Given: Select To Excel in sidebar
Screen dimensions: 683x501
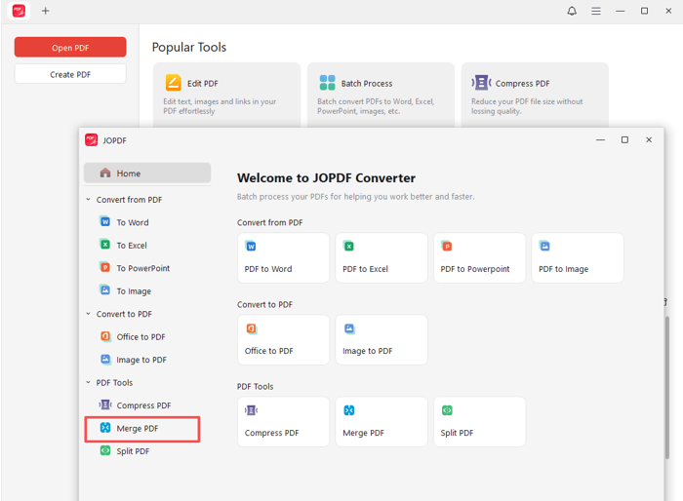Looking at the screenshot, I should click(132, 246).
